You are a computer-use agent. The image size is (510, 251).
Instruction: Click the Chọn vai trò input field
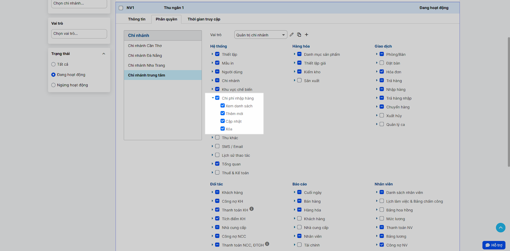[x=79, y=34]
